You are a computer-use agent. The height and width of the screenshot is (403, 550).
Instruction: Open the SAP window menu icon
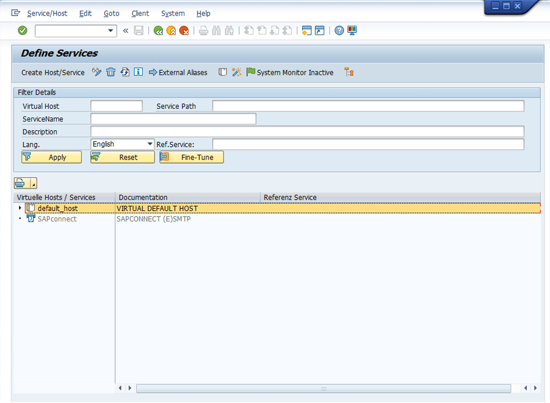tap(16, 13)
